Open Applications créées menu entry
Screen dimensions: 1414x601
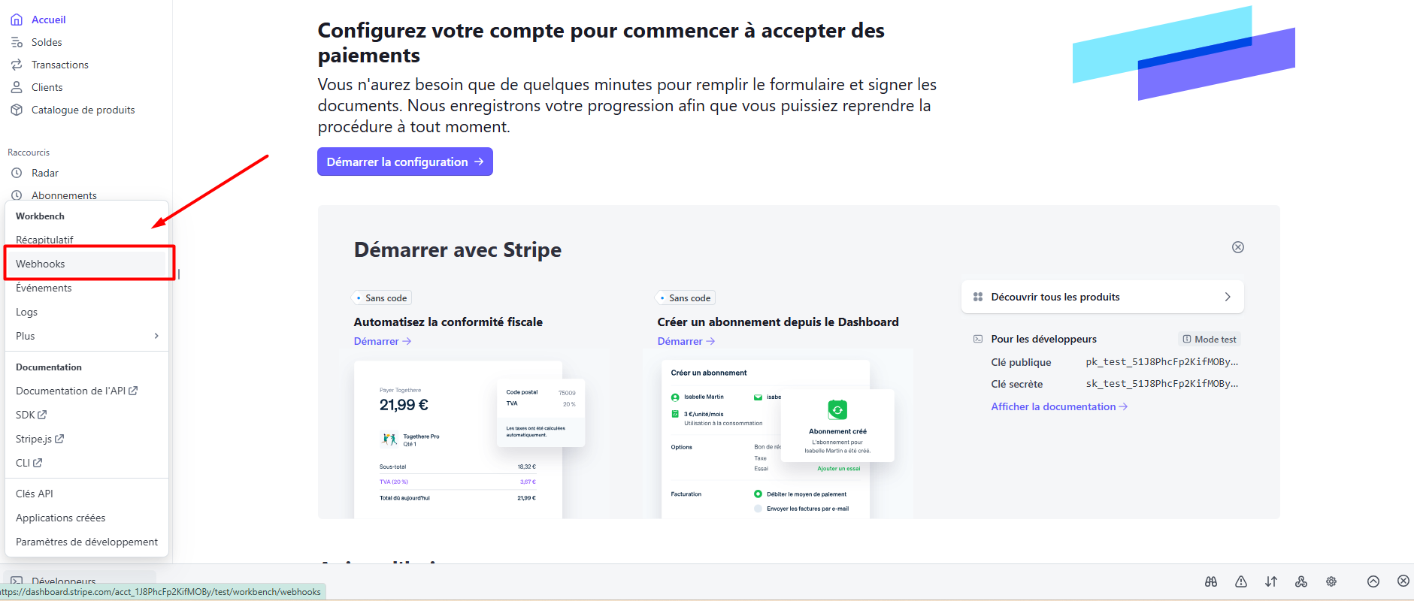coord(87,518)
